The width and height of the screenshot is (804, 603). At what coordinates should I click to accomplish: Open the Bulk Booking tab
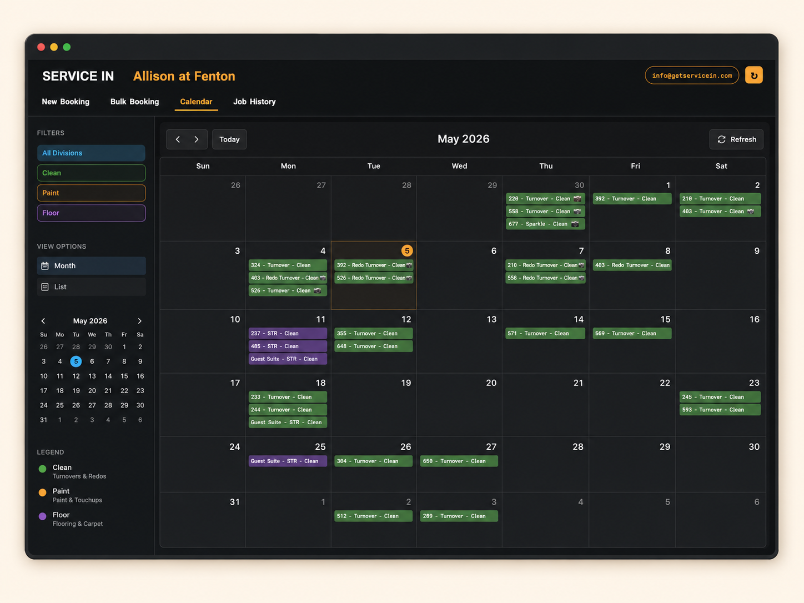[x=134, y=102]
